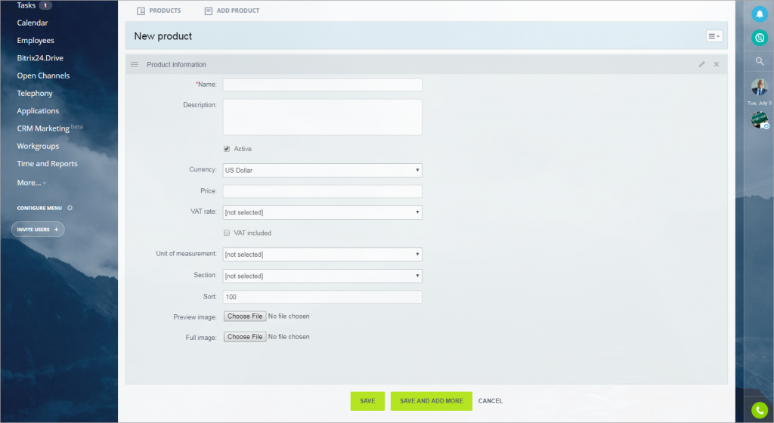Grab the Product information drag handle icon
The height and width of the screenshot is (423, 774).
[x=135, y=65]
